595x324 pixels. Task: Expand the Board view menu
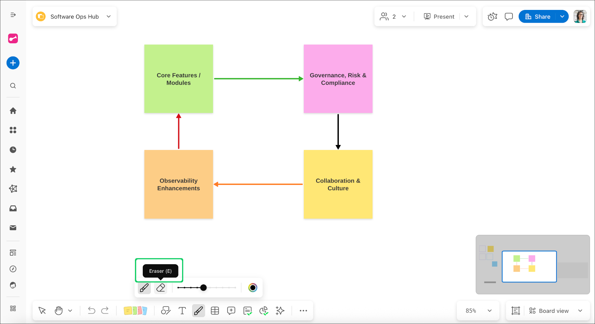click(x=580, y=311)
